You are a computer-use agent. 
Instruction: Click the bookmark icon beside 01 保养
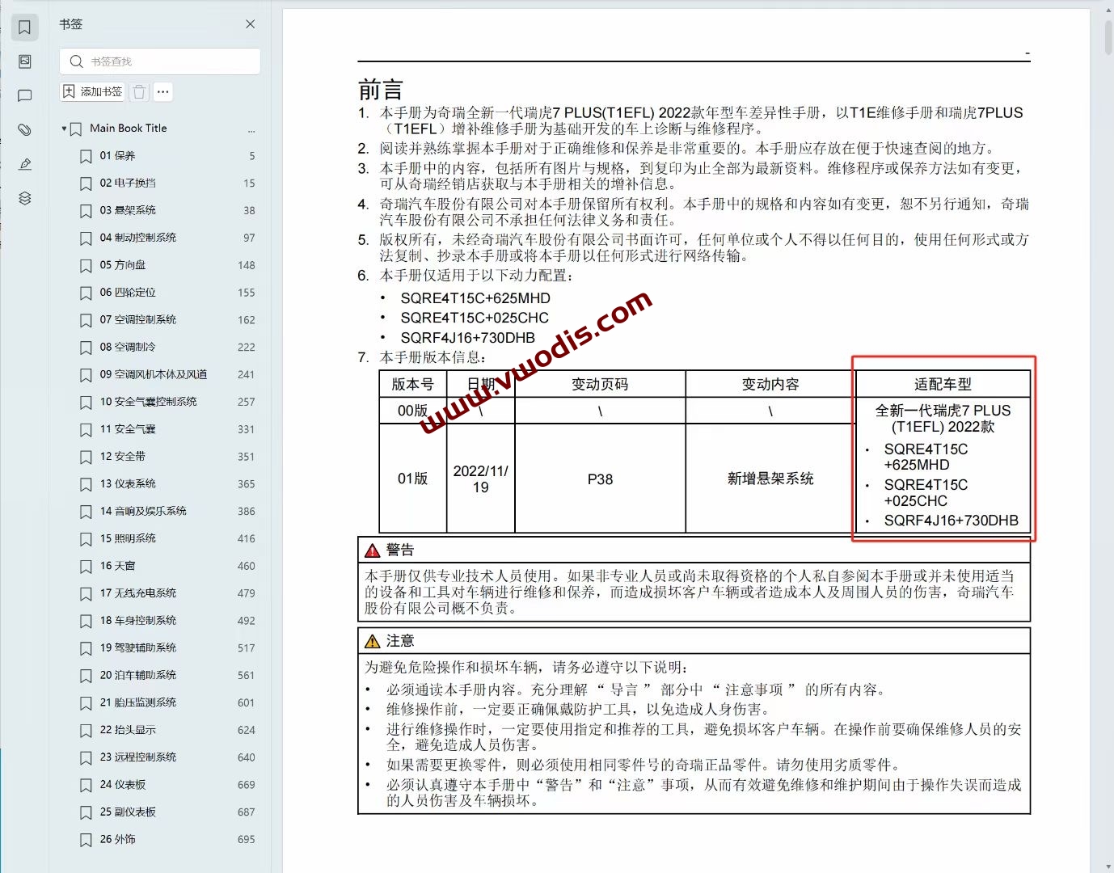coord(86,156)
